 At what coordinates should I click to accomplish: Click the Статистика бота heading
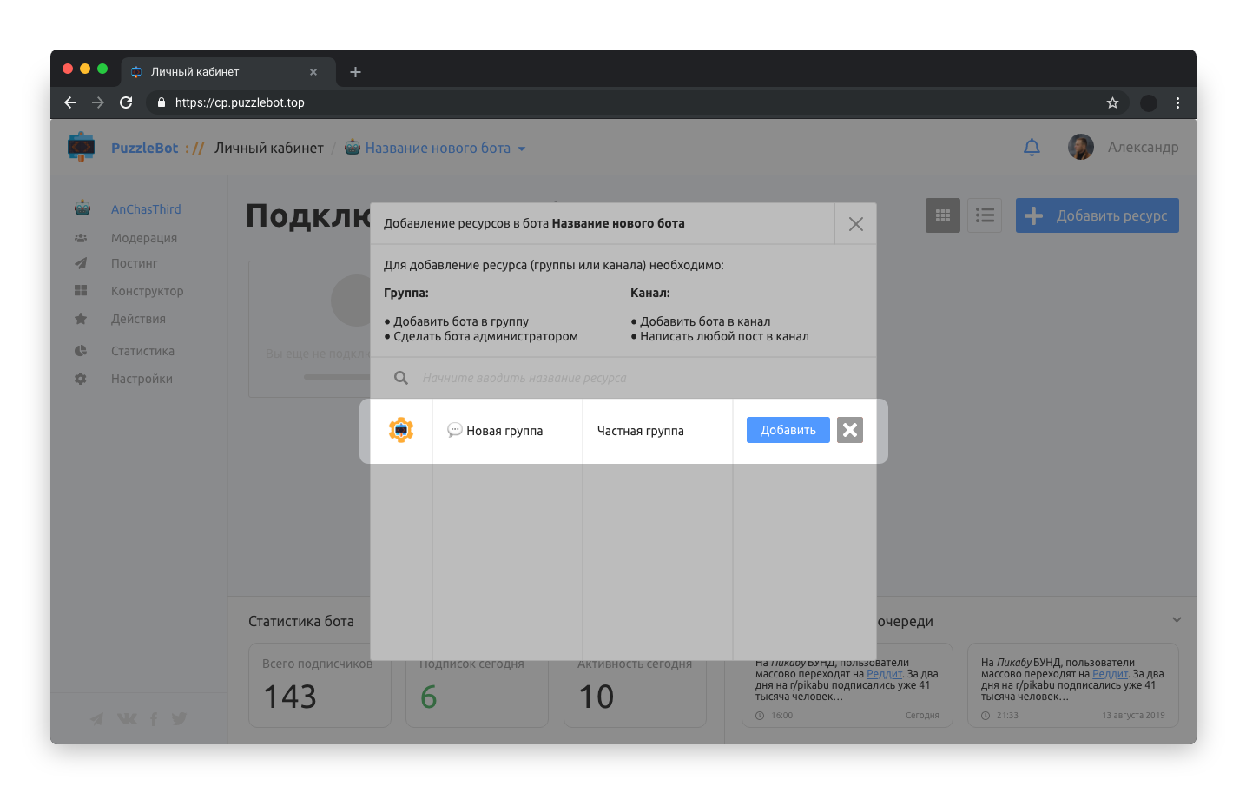[301, 622]
